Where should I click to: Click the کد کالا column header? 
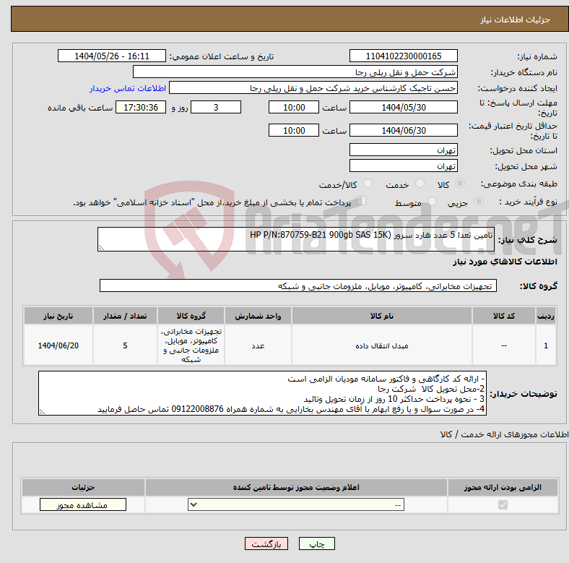(x=504, y=316)
